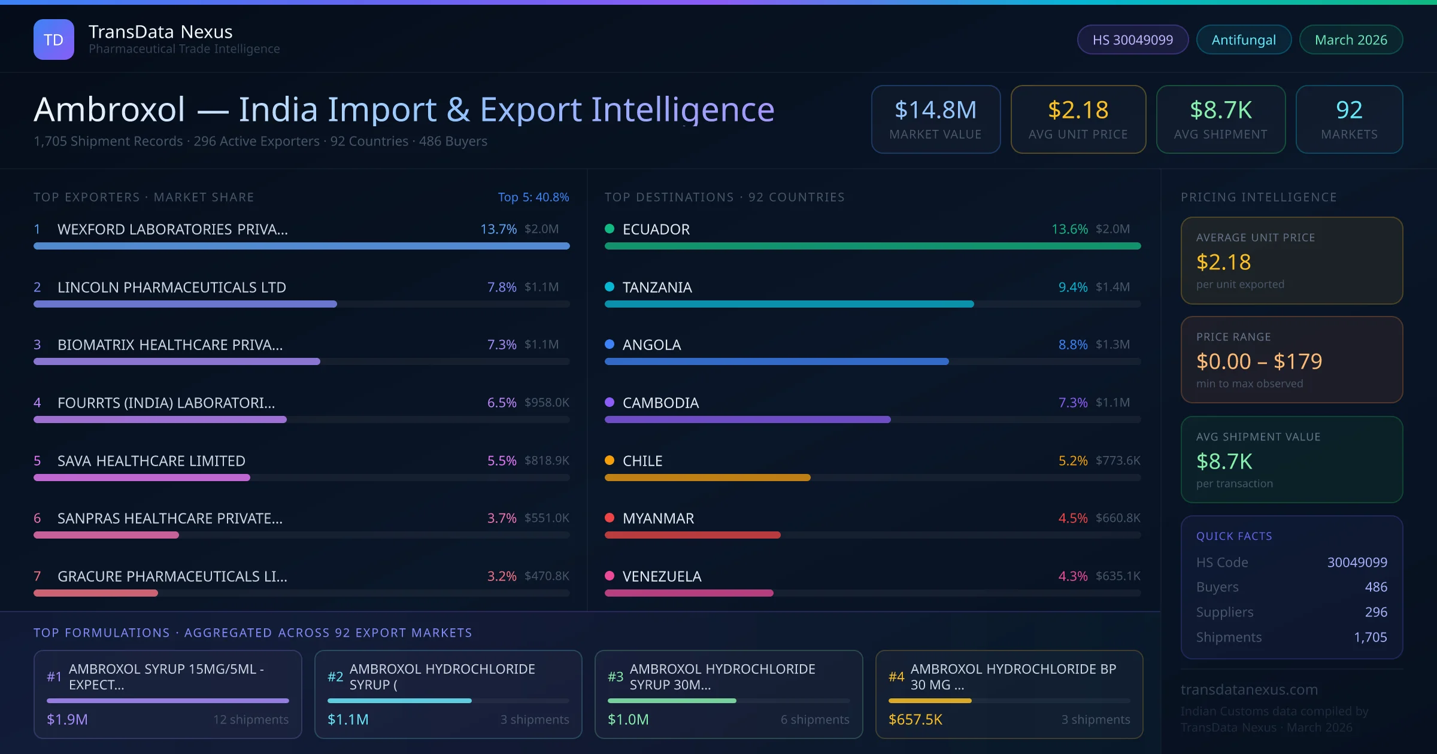This screenshot has height=754, width=1437.
Task: Click the Tanzania country dot
Action: click(609, 287)
